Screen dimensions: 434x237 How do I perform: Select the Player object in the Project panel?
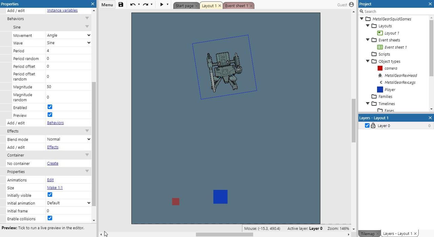coord(390,90)
